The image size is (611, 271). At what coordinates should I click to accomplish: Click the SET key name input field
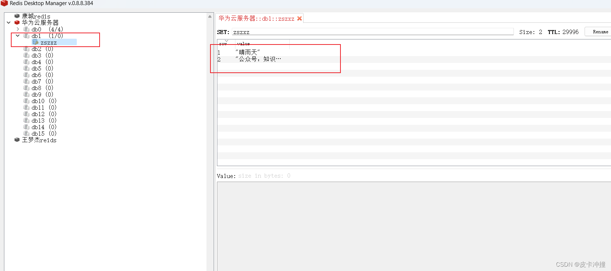[373, 32]
